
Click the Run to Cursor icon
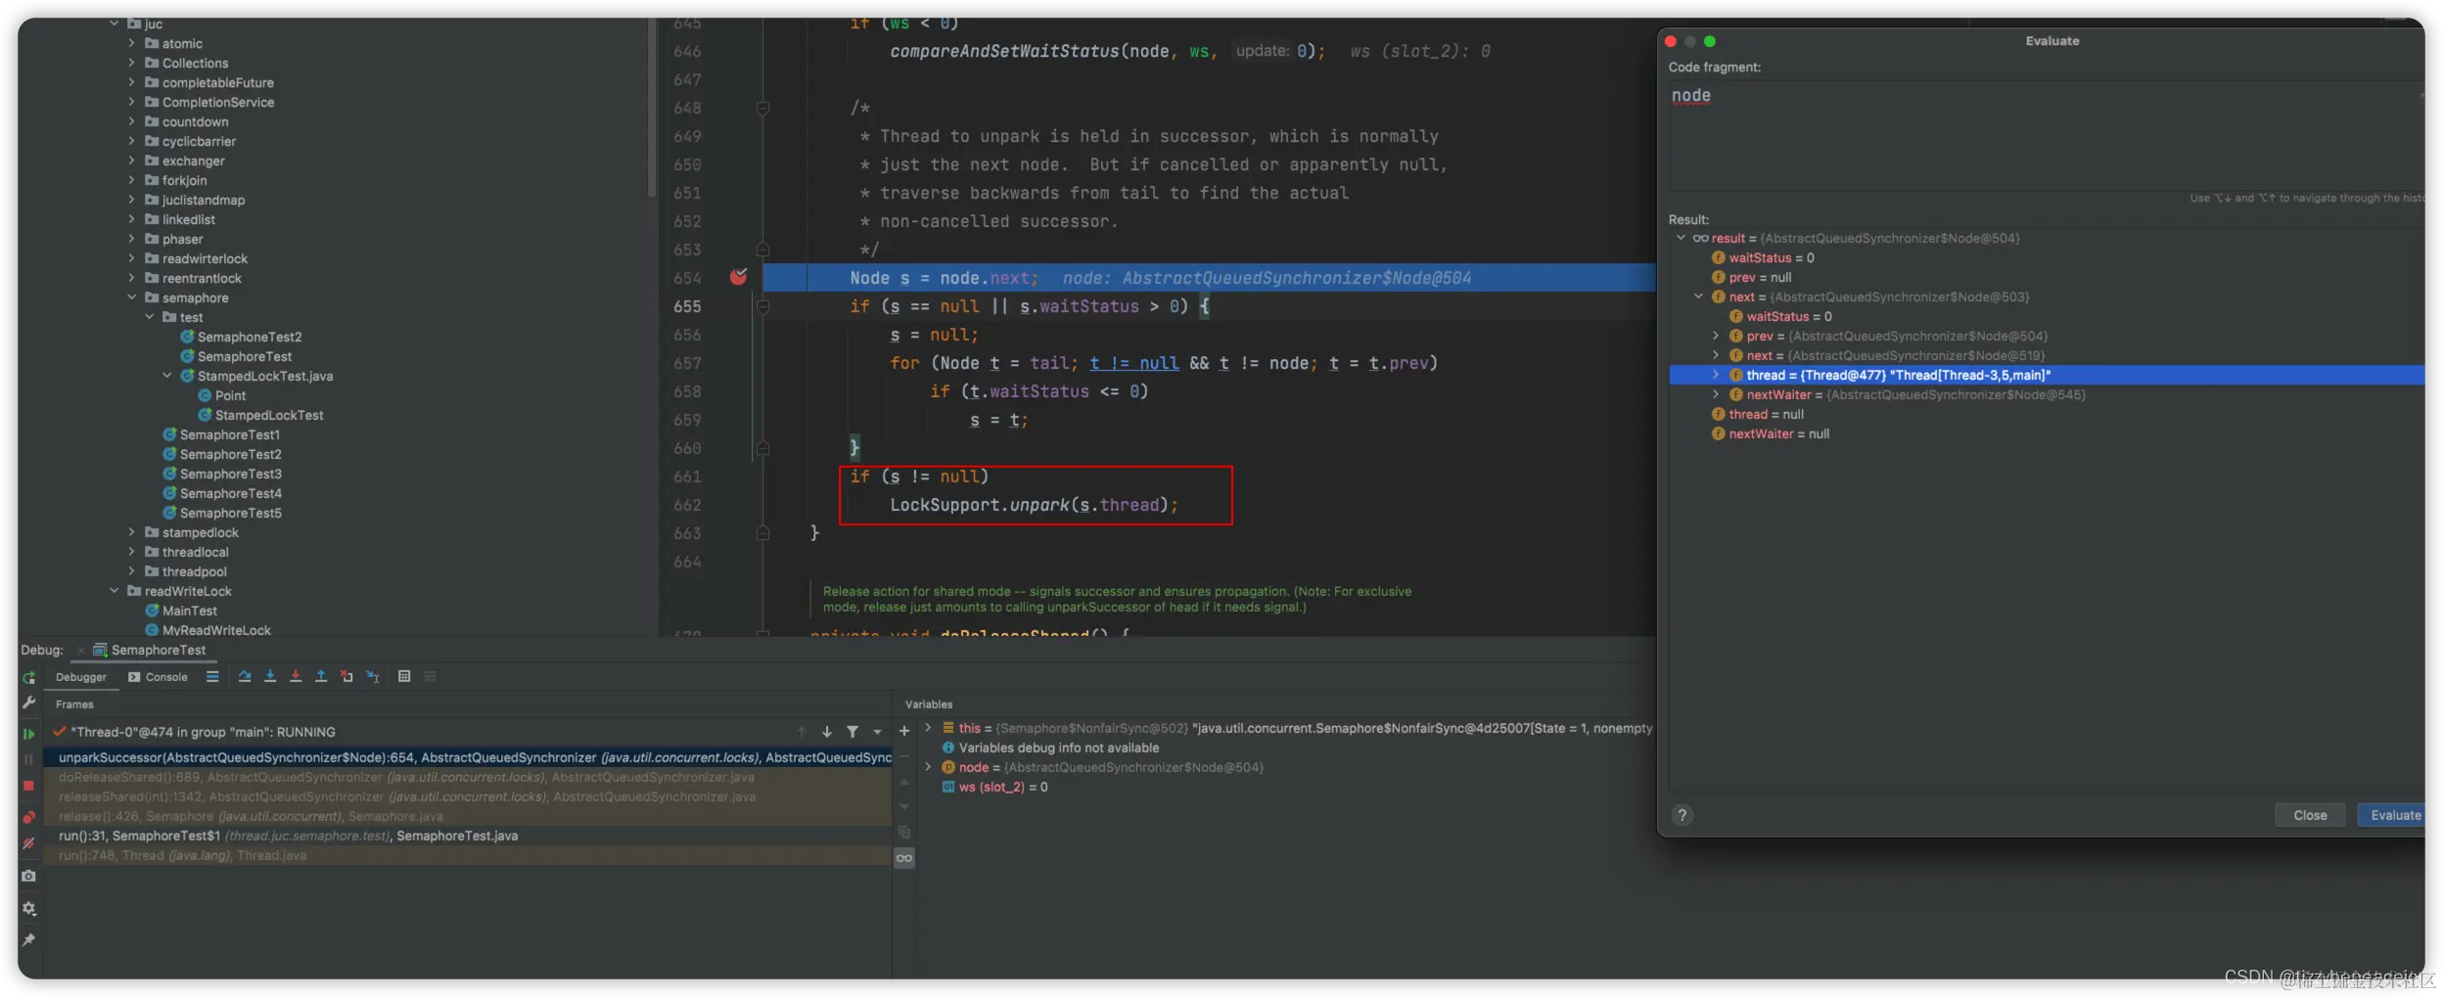coord(372,676)
